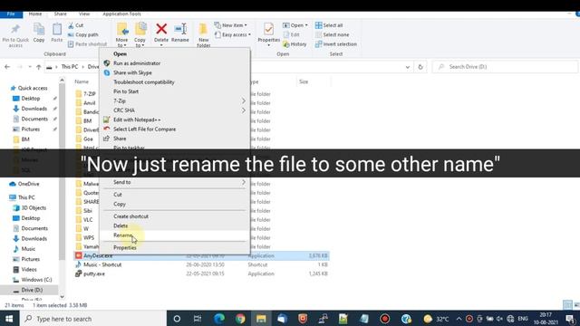Open Task View on taskbar
Viewport: 580px width, 326px height.
198,319
